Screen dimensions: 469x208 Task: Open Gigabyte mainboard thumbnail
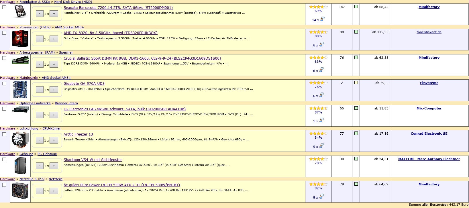pos(20,89)
